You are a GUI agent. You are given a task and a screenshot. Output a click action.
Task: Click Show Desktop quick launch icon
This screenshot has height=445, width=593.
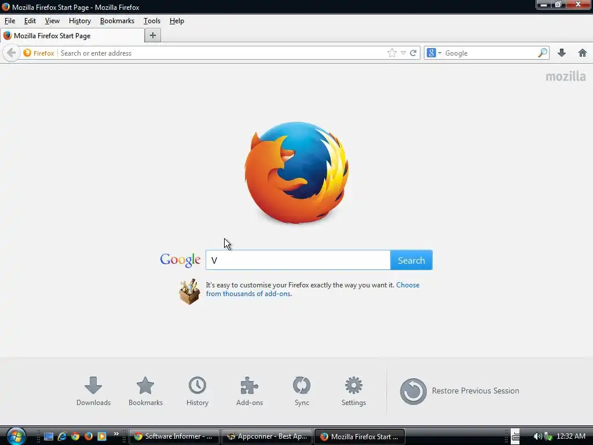coord(49,436)
